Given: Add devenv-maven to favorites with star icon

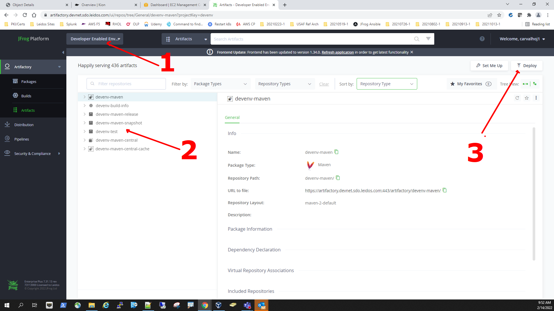Looking at the screenshot, I should click(x=527, y=98).
